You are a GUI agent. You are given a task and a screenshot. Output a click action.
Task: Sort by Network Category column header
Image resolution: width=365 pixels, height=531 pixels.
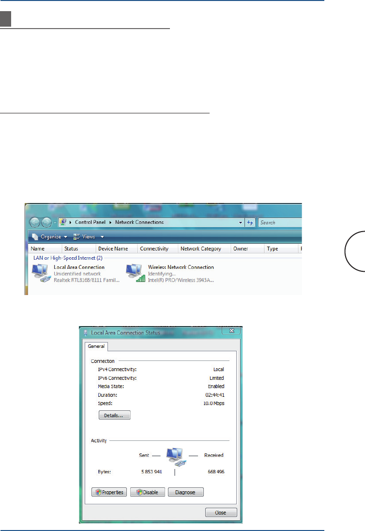204,249
